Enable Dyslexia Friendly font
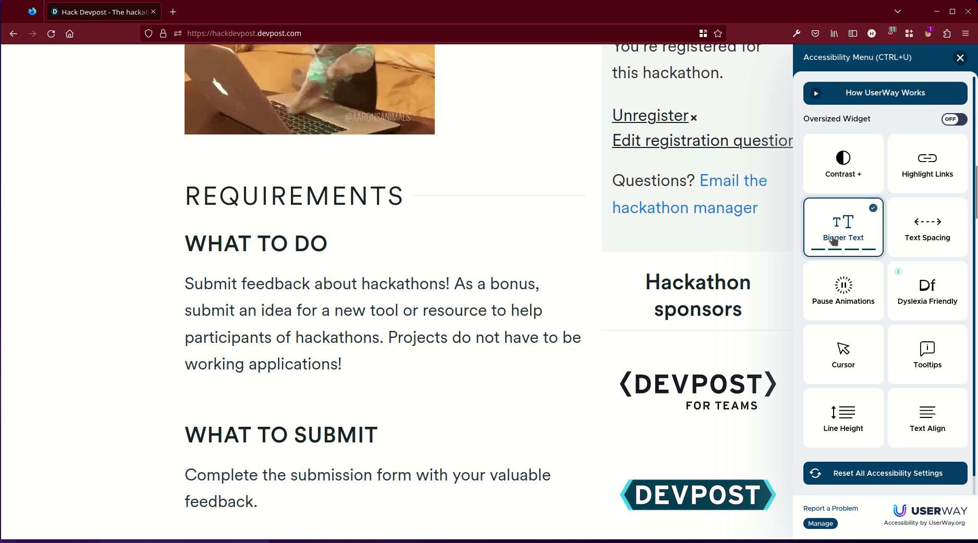 click(x=927, y=290)
